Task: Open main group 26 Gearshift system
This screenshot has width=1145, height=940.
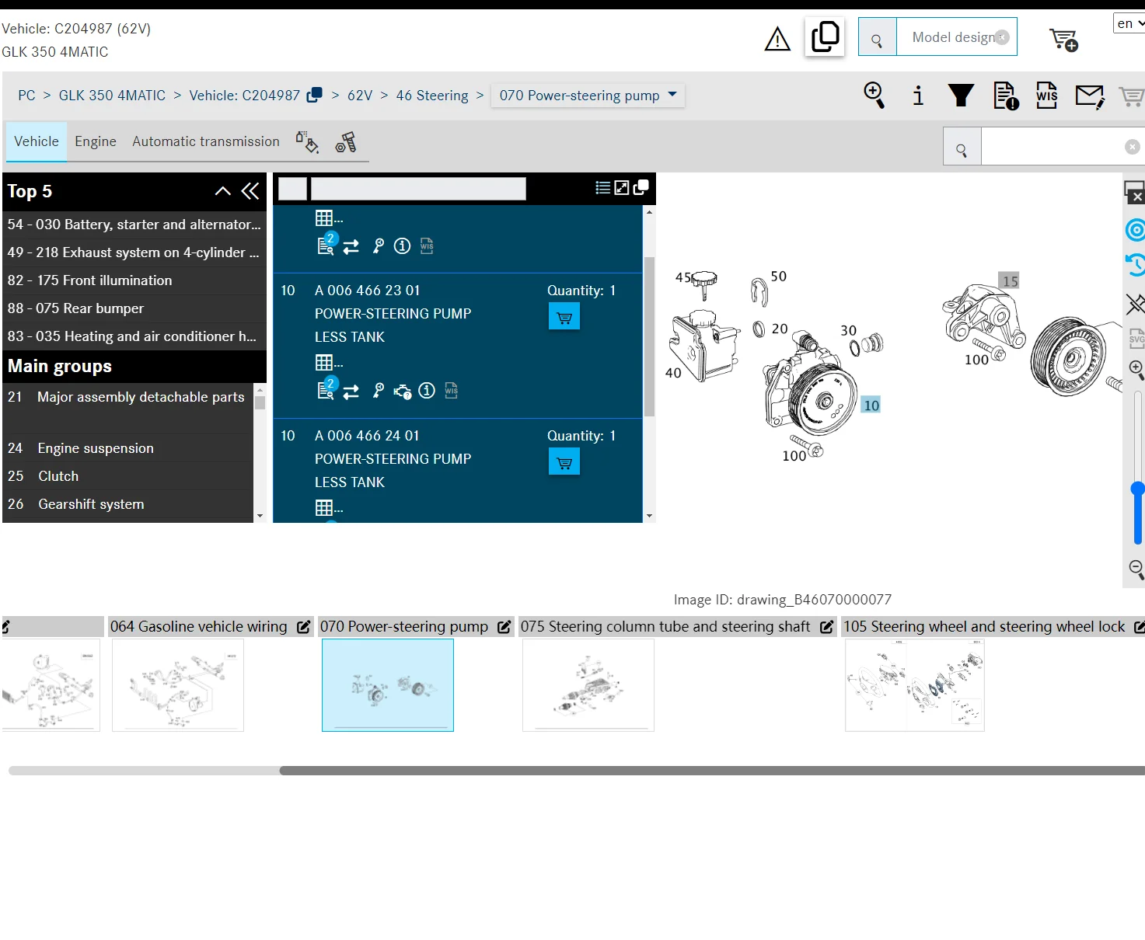Action: coord(128,504)
